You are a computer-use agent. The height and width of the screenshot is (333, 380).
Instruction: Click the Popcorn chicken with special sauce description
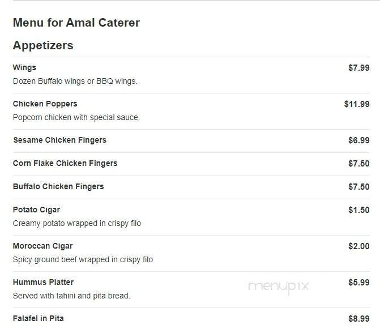pyautogui.click(x=76, y=118)
